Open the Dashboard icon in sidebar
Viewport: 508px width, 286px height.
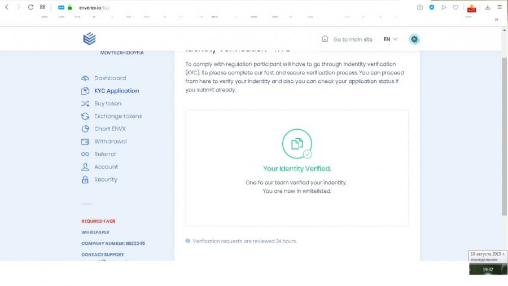(x=85, y=78)
